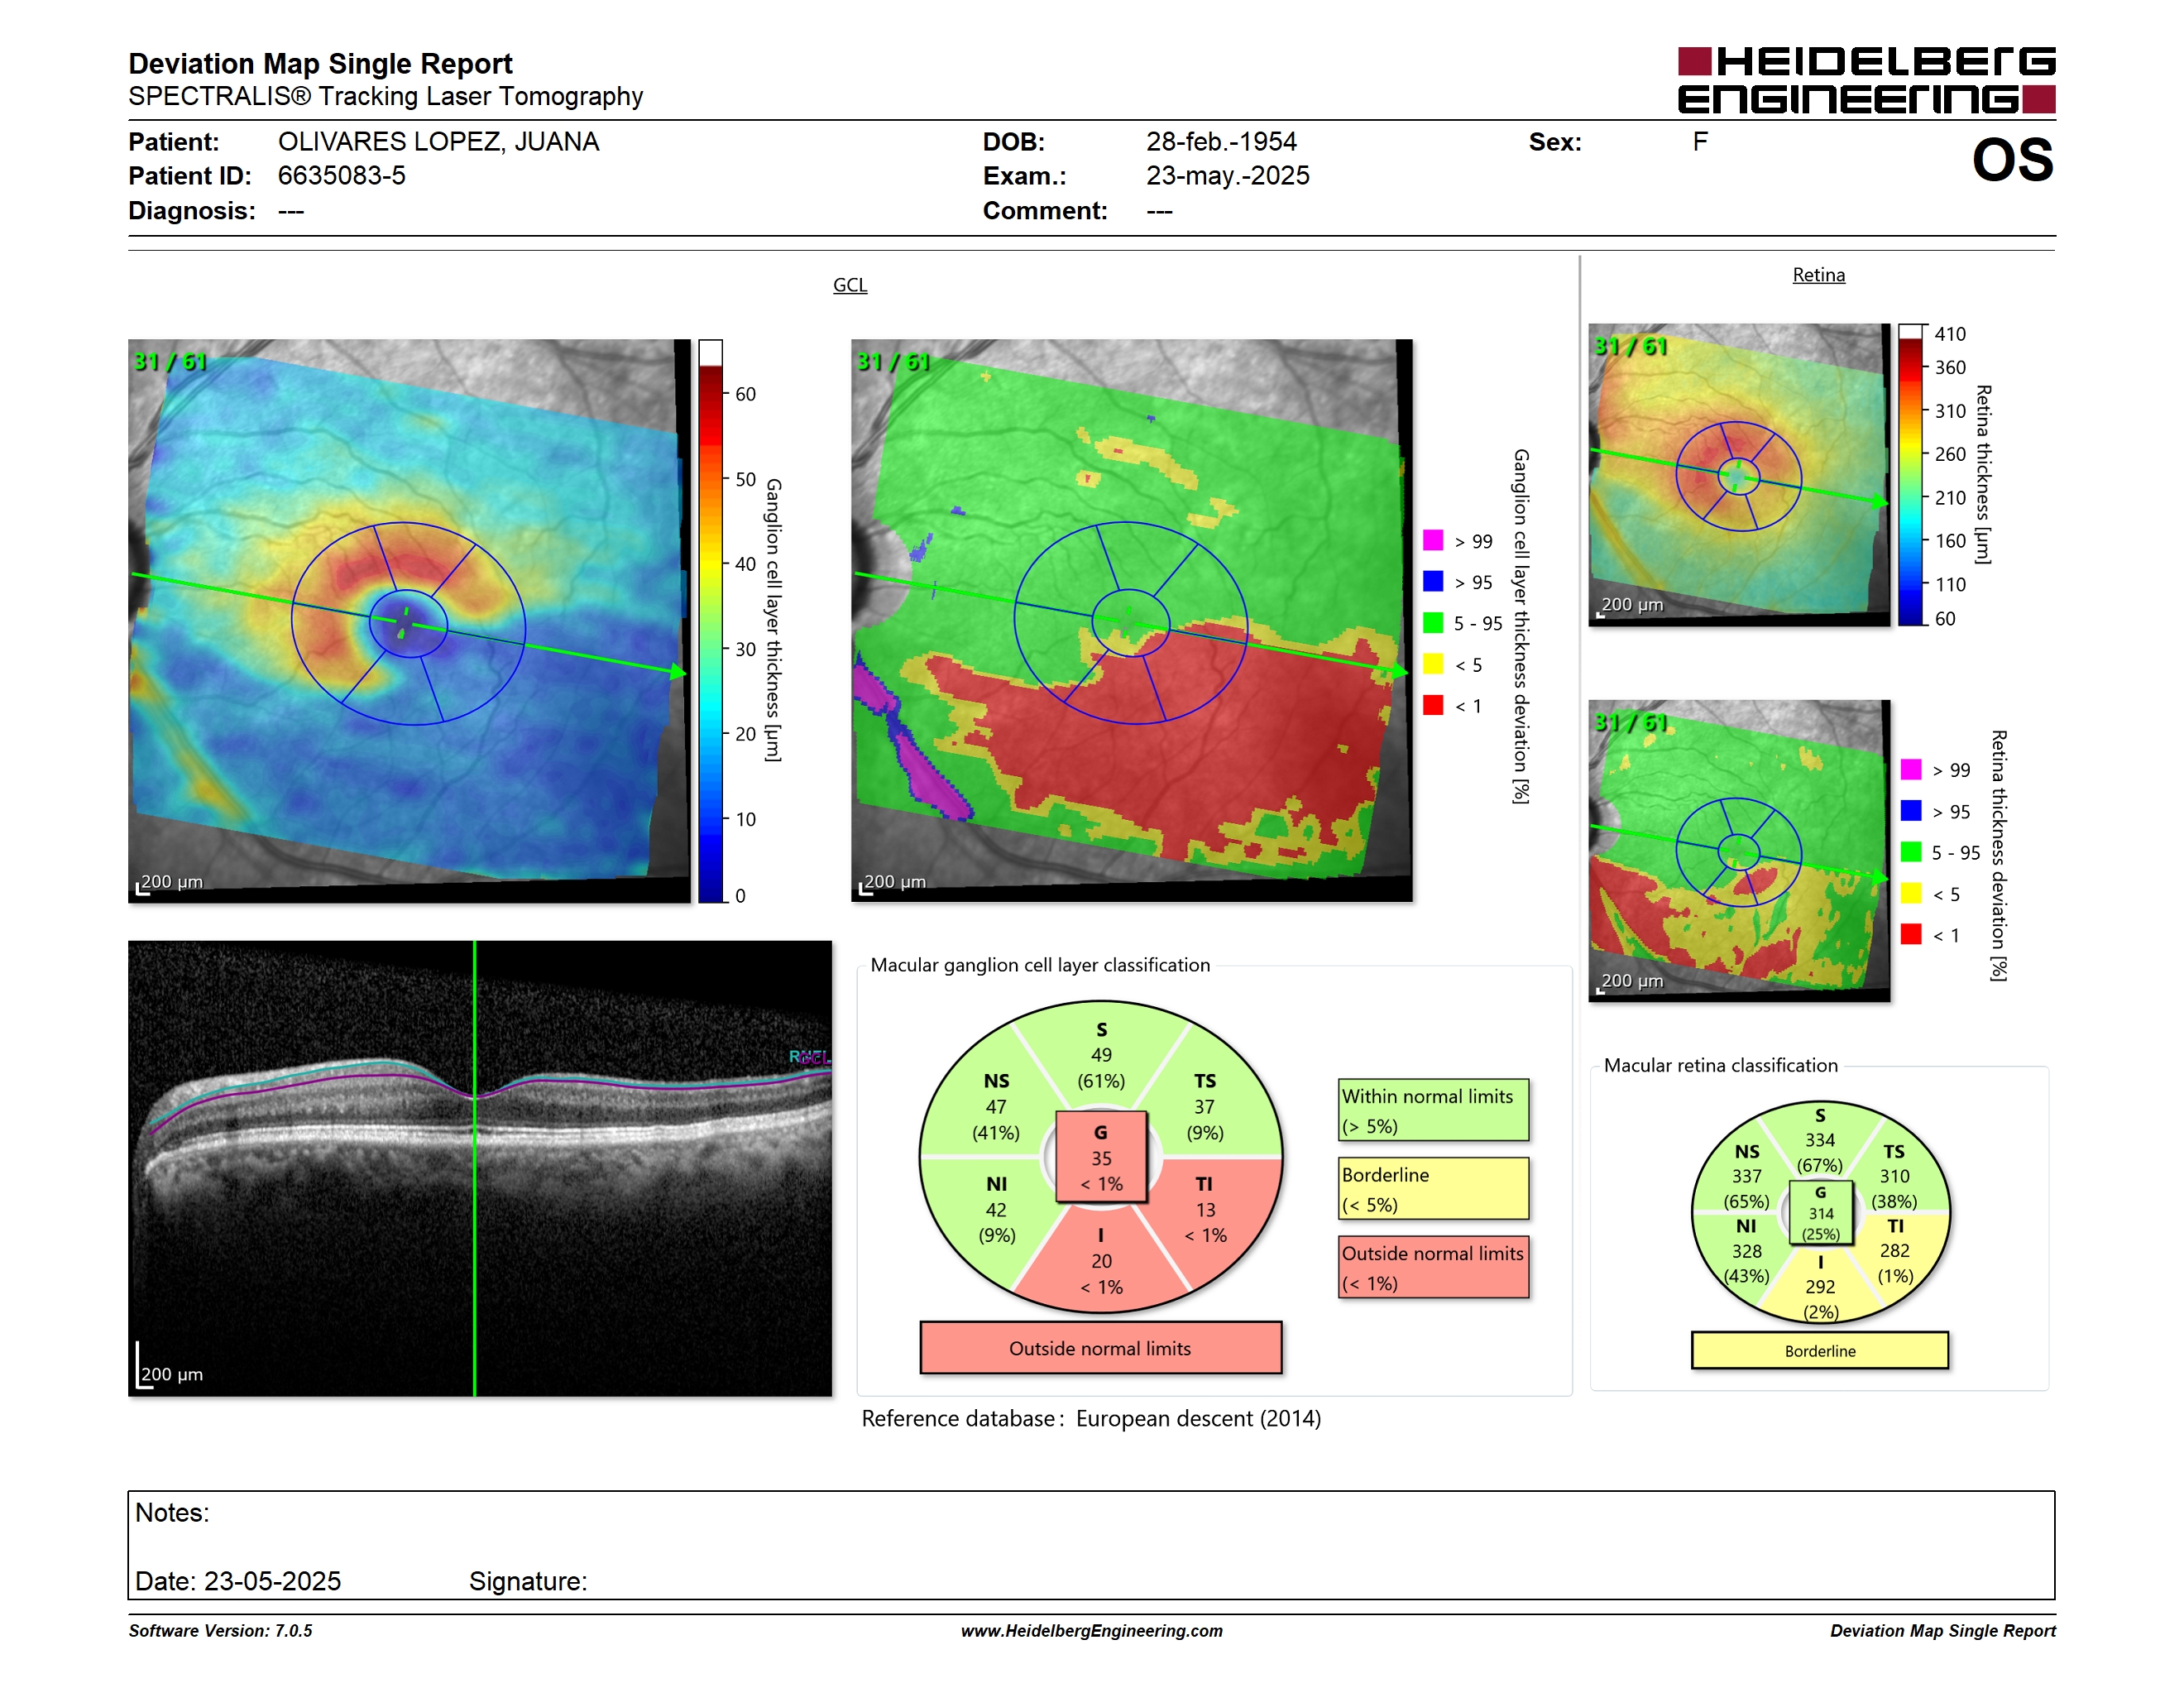Click the Heidelberg Engineering logo
The image size is (2184, 1688).
click(x=1866, y=80)
